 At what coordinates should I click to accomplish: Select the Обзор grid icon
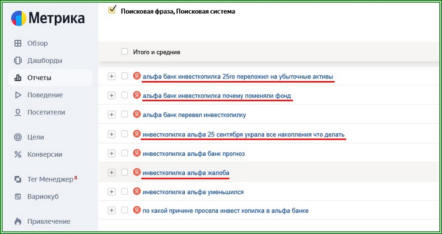18,44
